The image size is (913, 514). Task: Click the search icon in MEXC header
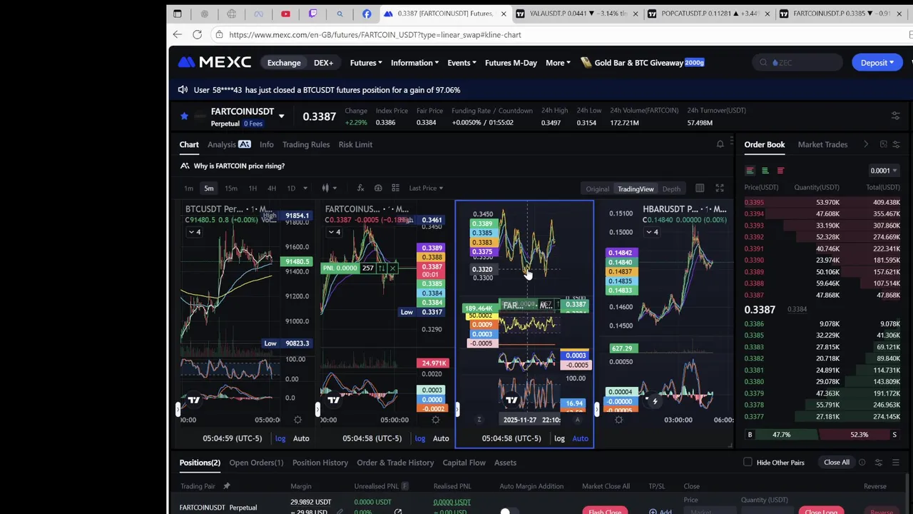(x=763, y=63)
